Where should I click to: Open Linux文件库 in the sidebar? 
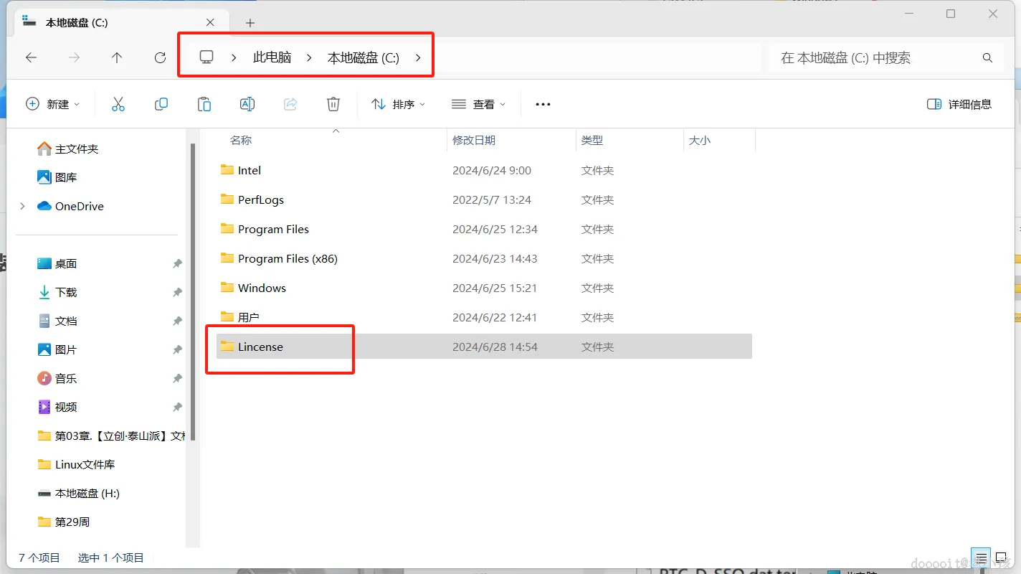point(85,464)
